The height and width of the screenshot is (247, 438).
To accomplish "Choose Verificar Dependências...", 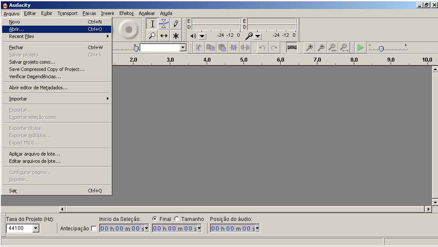I will pos(57,76).
